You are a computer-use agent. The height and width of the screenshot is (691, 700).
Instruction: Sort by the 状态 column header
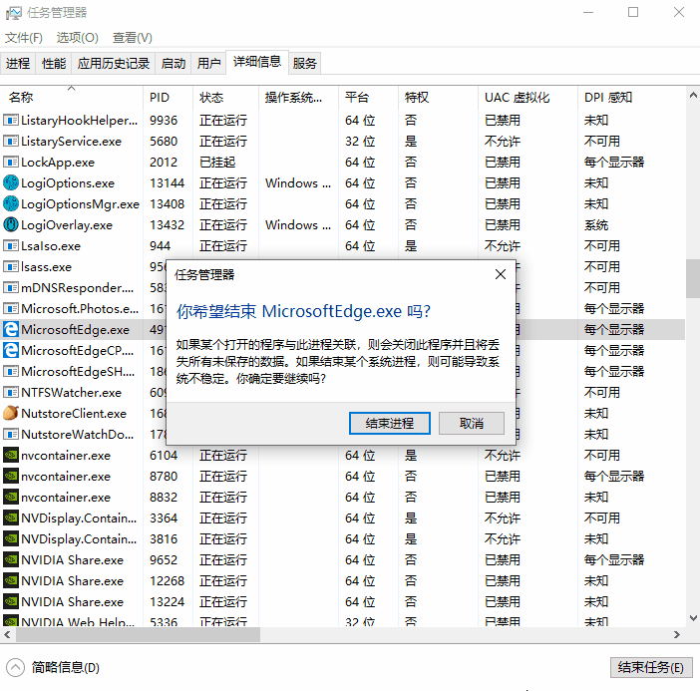click(225, 98)
